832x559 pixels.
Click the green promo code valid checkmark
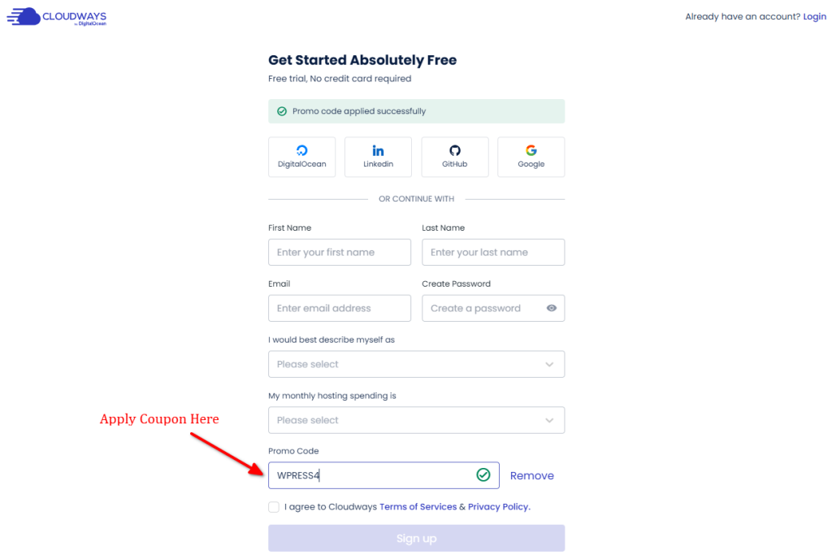pos(483,475)
